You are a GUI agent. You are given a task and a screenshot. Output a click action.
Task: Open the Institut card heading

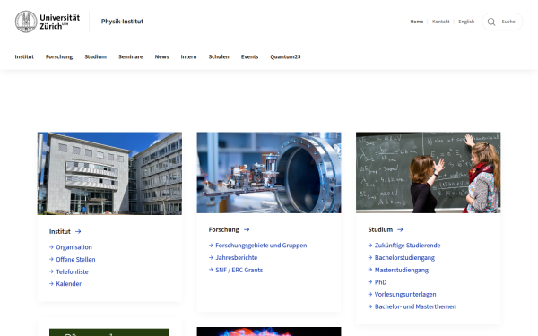60,231
